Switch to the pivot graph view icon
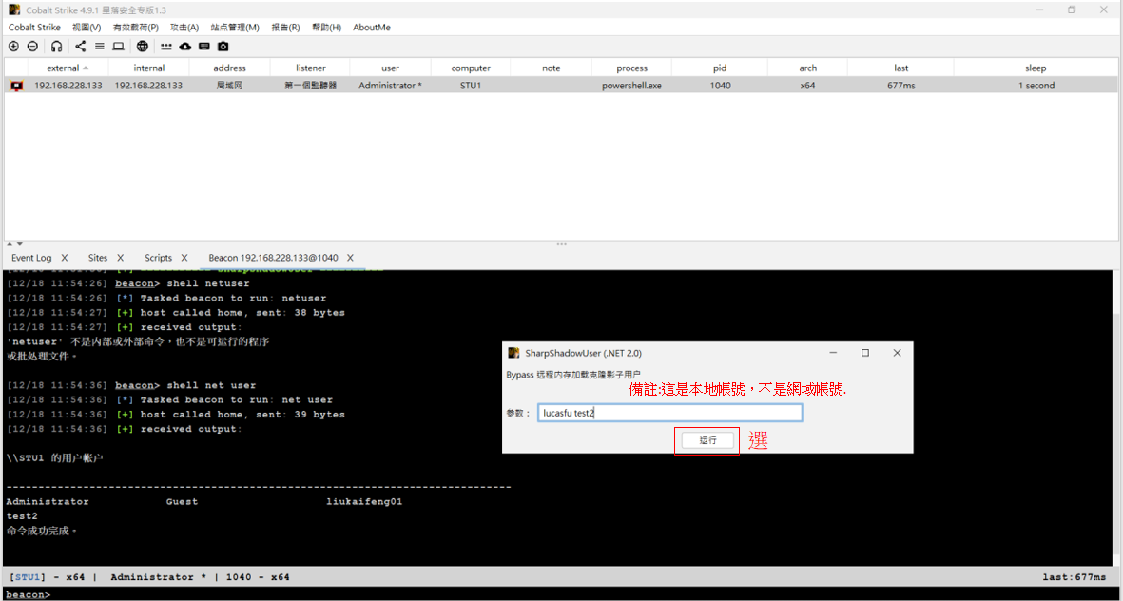 tap(80, 46)
